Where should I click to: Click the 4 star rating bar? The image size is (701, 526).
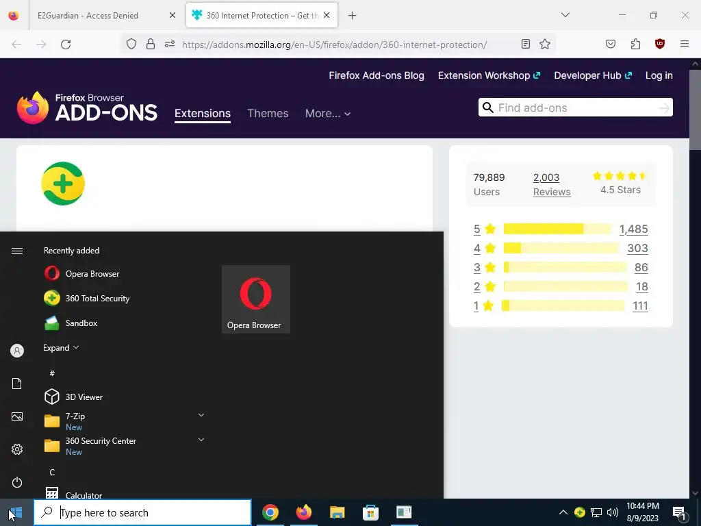[x=561, y=248]
